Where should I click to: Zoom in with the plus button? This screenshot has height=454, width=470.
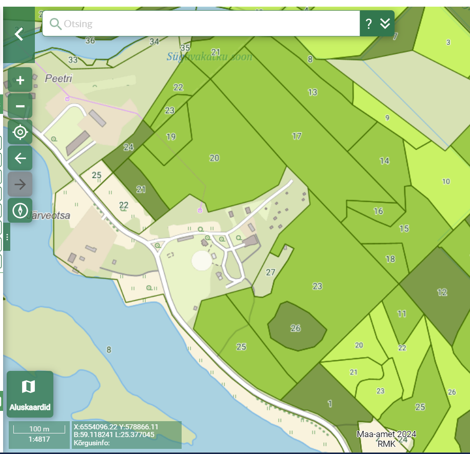(20, 80)
